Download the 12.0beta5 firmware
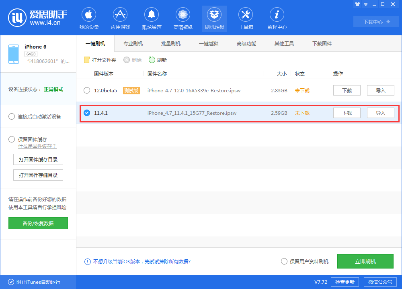This screenshot has height=289, width=402. (347, 90)
